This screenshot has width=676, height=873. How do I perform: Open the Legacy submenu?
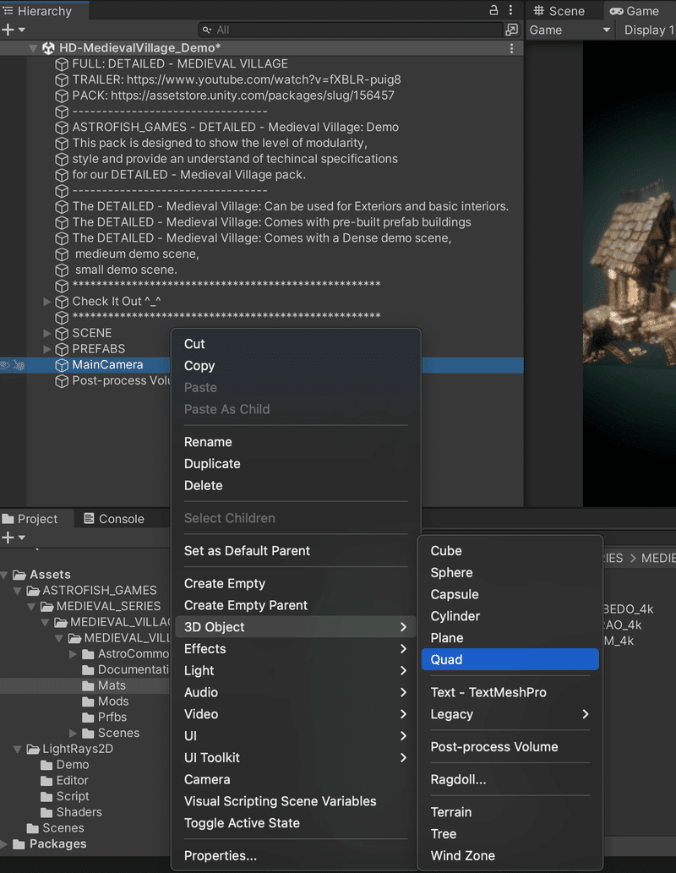(510, 714)
